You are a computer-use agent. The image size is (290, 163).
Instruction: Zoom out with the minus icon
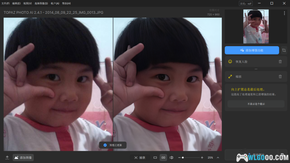tap(179, 157)
